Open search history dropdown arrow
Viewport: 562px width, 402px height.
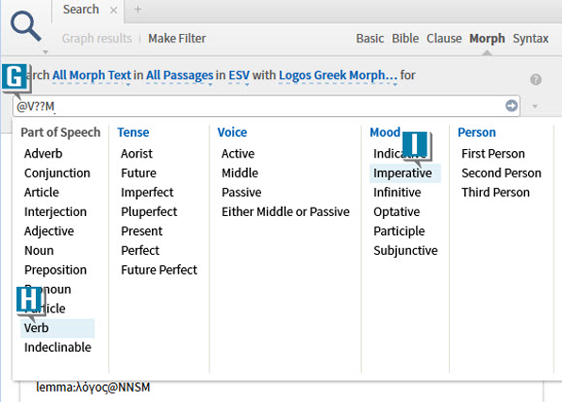(535, 106)
